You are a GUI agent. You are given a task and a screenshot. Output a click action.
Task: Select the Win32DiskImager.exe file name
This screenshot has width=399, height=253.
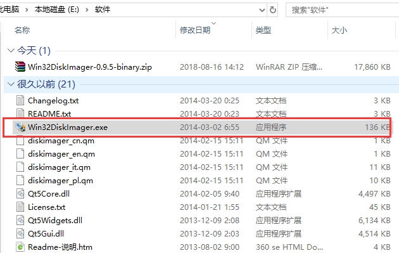coord(68,127)
